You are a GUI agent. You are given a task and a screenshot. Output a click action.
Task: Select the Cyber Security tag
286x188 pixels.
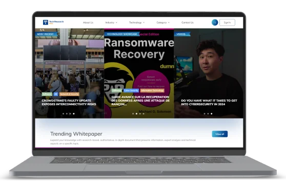coord(131,90)
